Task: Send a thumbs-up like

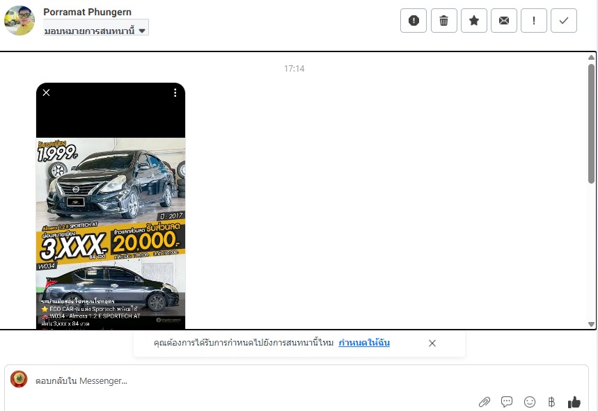Action: pos(574,402)
